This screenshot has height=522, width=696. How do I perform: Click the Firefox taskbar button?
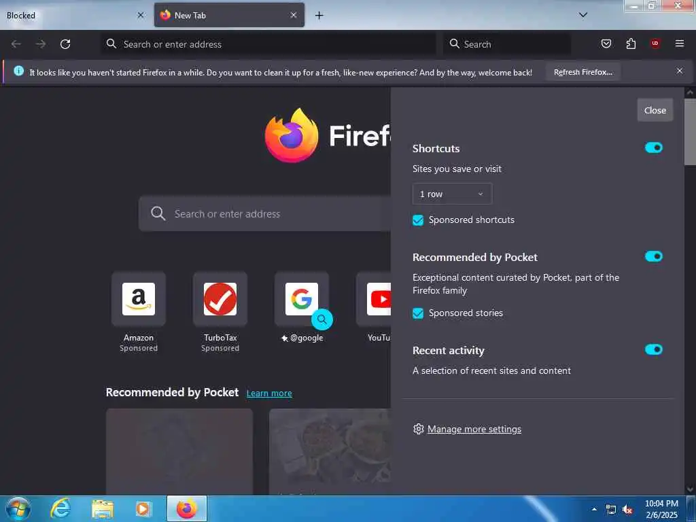pos(187,508)
